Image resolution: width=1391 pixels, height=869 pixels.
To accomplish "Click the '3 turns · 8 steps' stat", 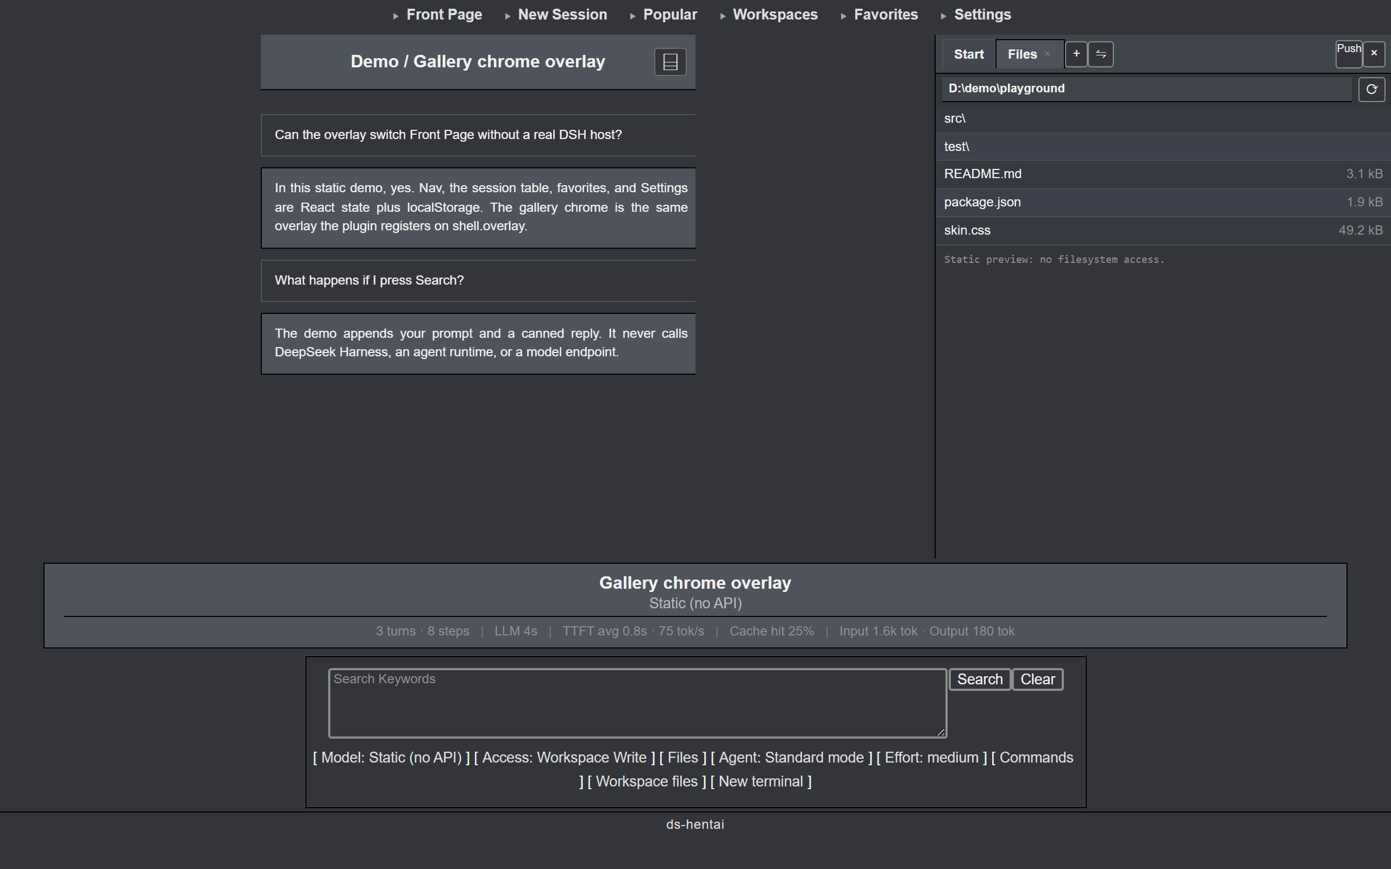I will pyautogui.click(x=423, y=631).
